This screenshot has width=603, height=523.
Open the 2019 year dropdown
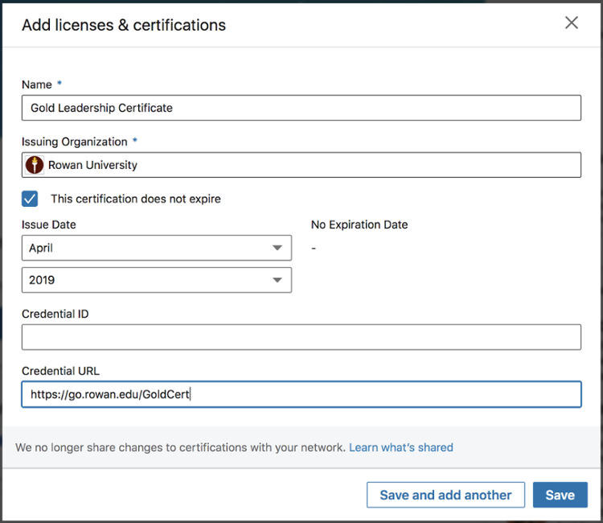pos(156,280)
